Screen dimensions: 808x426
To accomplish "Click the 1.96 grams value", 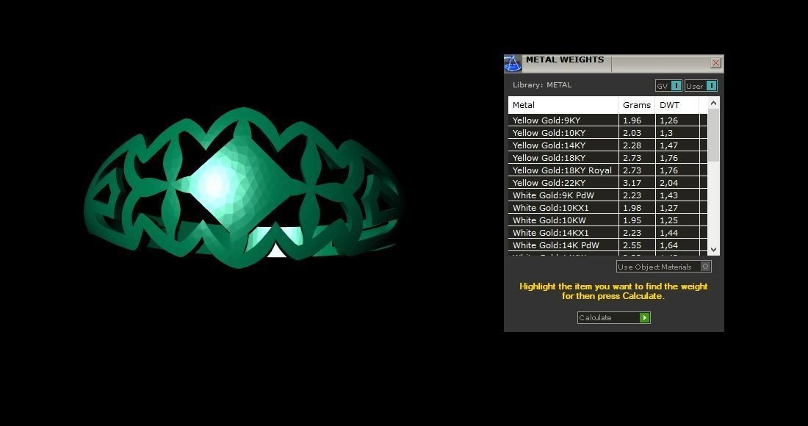I will tap(632, 120).
